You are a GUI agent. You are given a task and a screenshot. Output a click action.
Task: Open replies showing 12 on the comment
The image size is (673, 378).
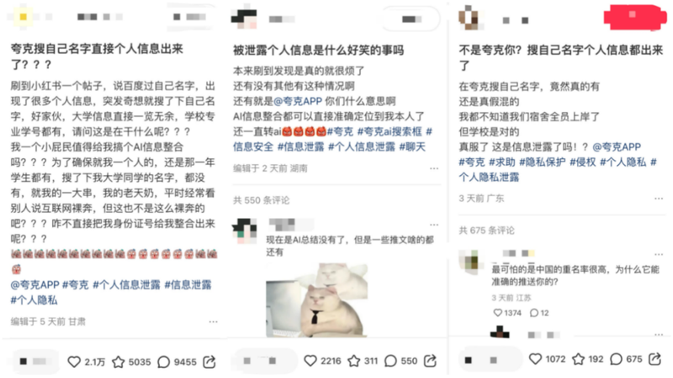pyautogui.click(x=539, y=312)
